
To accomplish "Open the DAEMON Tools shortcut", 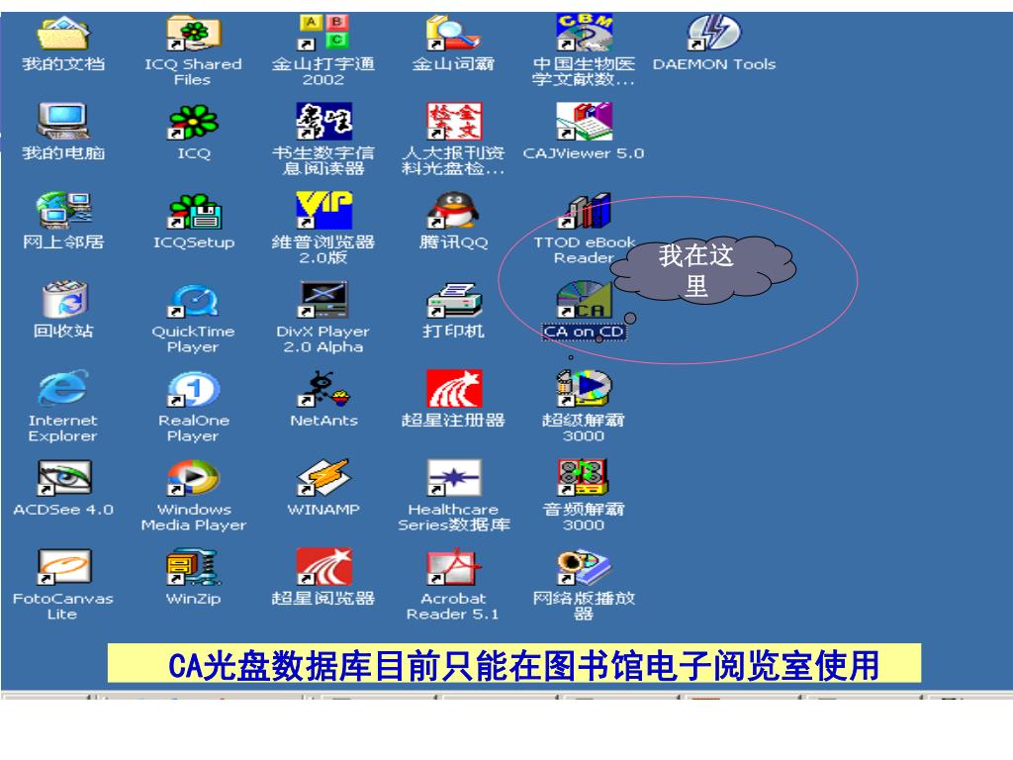I will coord(714,33).
